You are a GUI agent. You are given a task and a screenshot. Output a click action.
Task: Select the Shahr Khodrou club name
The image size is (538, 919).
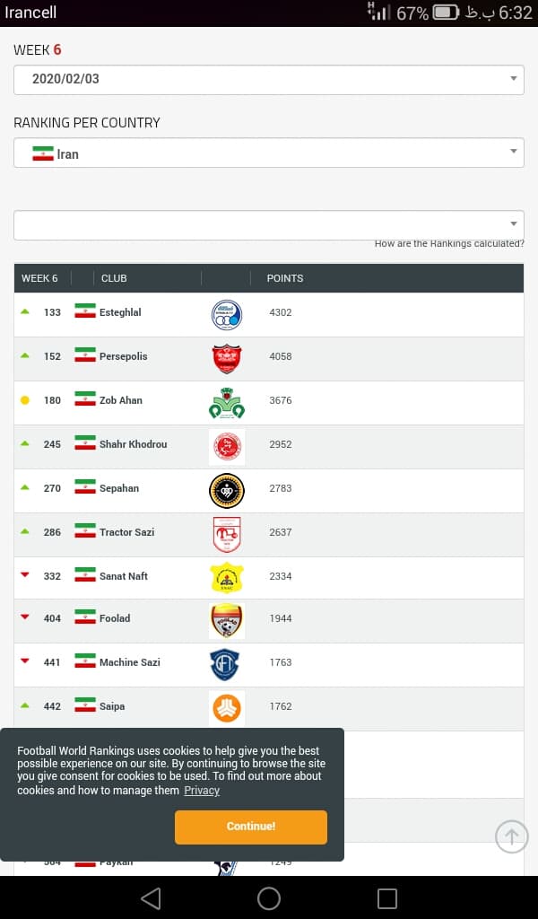133,444
